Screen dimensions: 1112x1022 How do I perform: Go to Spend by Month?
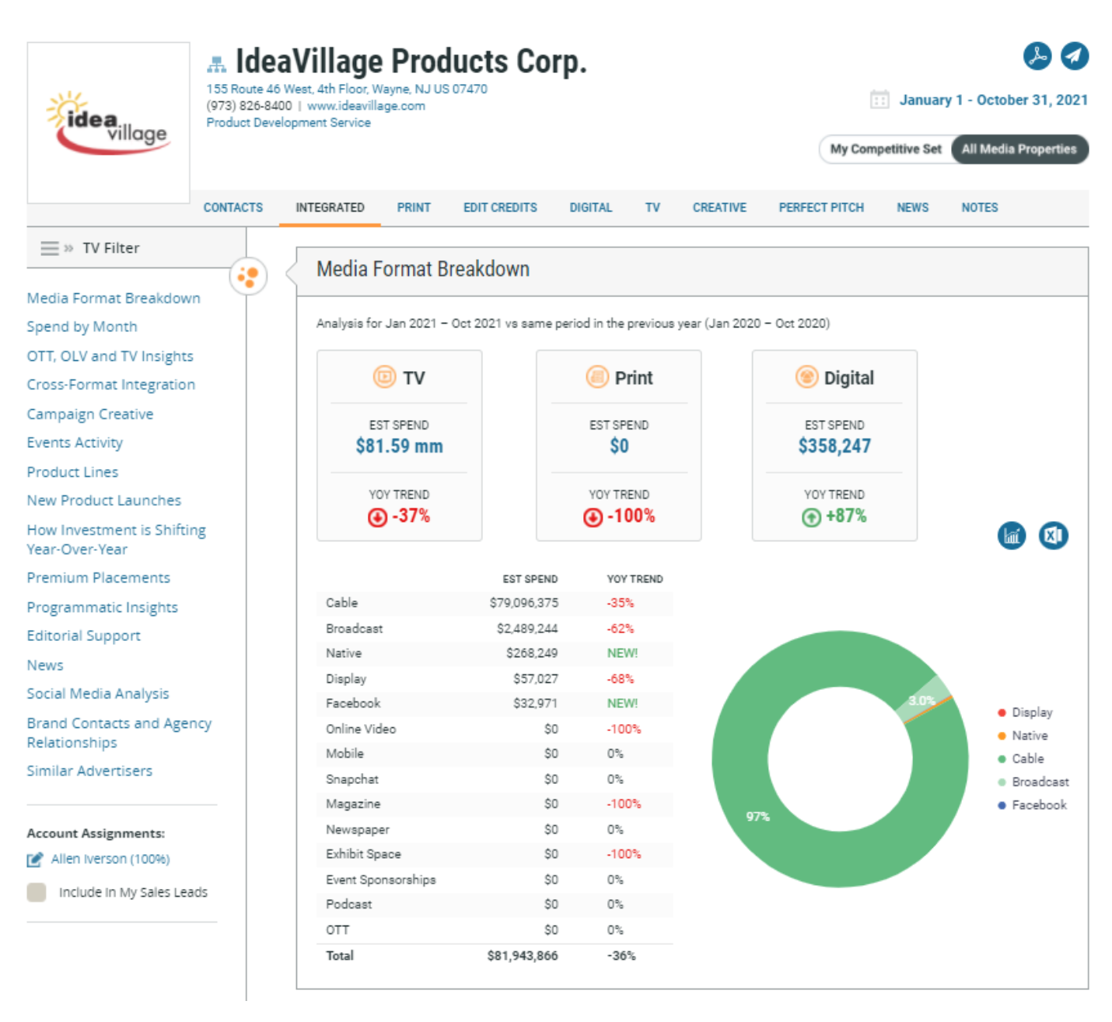click(82, 327)
